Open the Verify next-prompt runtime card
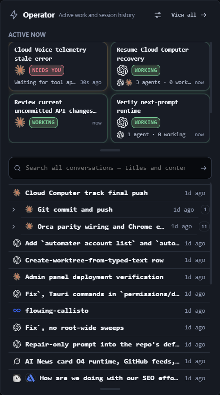 tap(160, 118)
